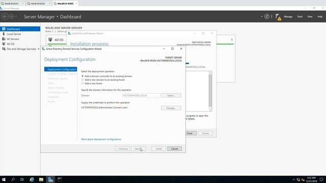This screenshot has height=183, width=326.
Task: Click the Change... credentials button
Action: pos(171,108)
